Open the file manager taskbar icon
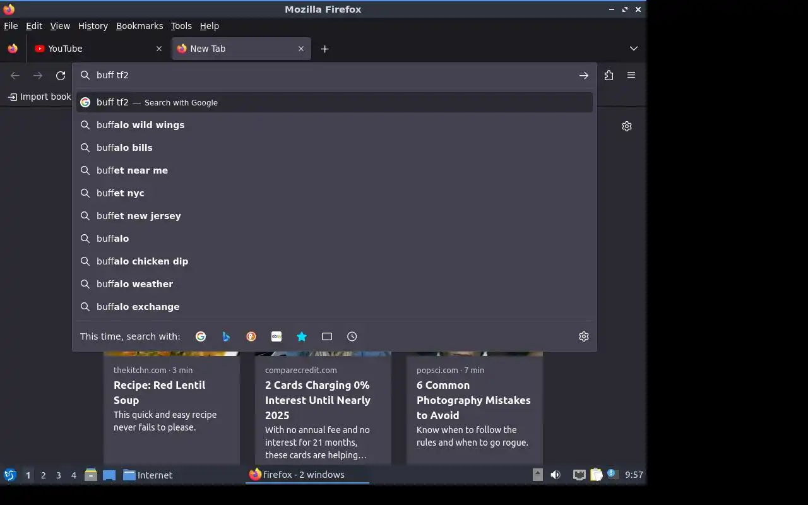 tap(91, 475)
